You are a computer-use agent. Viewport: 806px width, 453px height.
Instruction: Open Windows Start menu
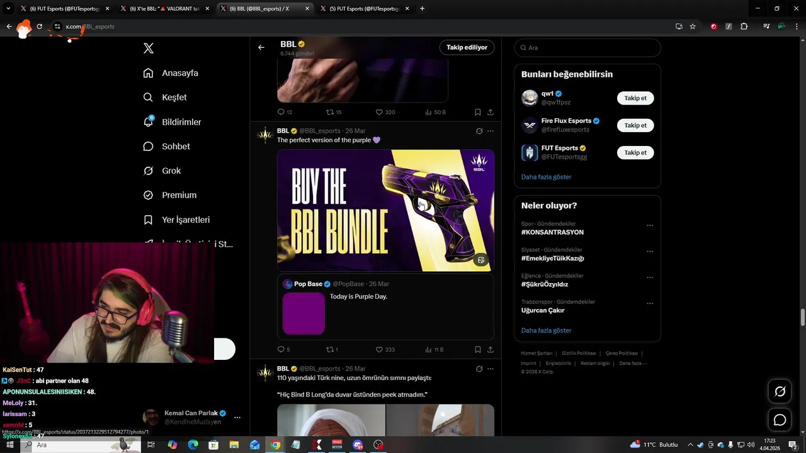pyautogui.click(x=9, y=445)
